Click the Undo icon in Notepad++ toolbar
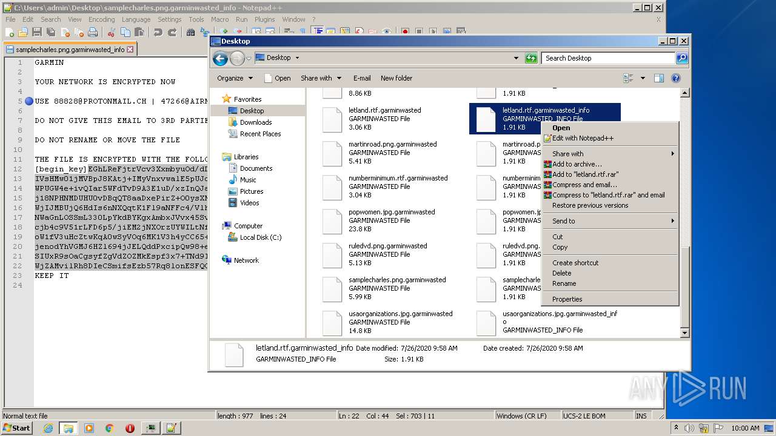The image size is (776, 436). 158,32
